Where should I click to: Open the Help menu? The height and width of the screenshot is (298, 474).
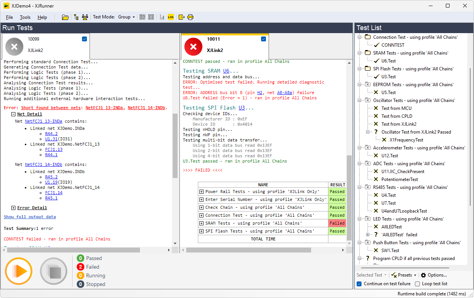43,17
